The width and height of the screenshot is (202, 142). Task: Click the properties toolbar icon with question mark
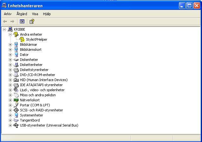(x=32, y=21)
